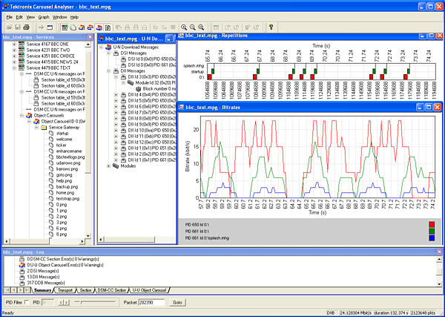The width and height of the screenshot is (445, 317).
Task: Open the Help menu
Action: click(x=74, y=17)
